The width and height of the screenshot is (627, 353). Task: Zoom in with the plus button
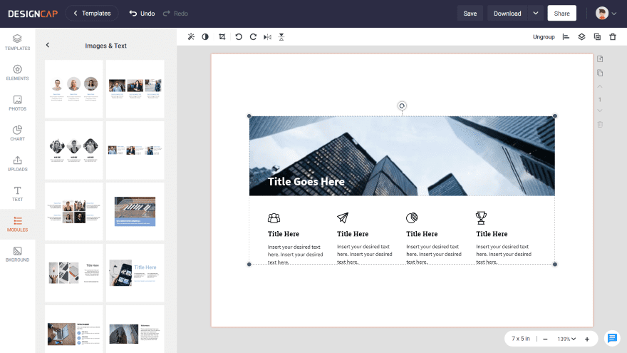click(x=587, y=339)
